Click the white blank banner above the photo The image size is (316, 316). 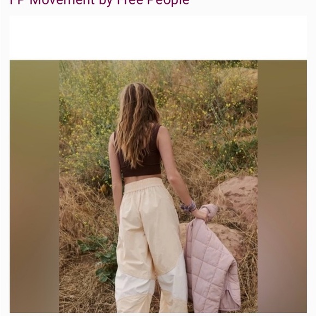click(158, 38)
